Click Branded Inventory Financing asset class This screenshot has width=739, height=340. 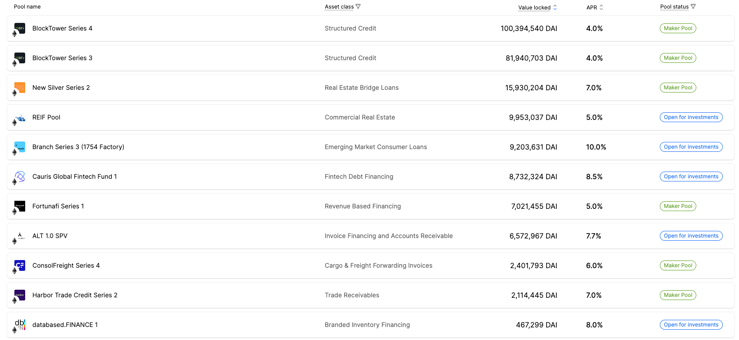pos(367,325)
